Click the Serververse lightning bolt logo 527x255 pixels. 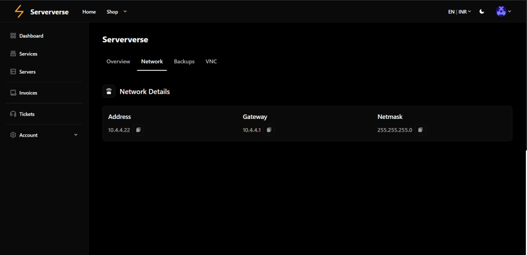(x=19, y=12)
